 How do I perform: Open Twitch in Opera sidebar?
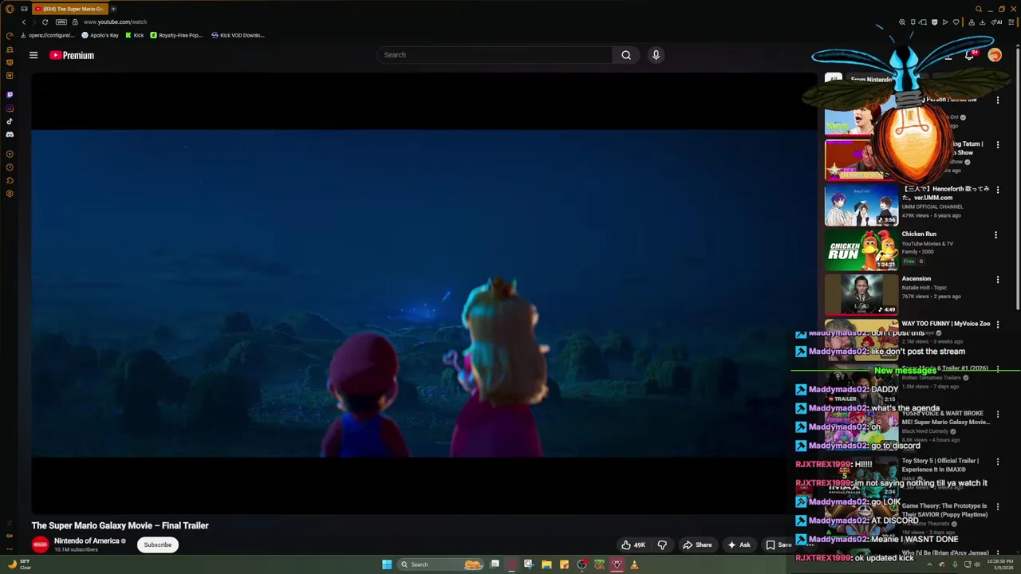pyautogui.click(x=10, y=95)
